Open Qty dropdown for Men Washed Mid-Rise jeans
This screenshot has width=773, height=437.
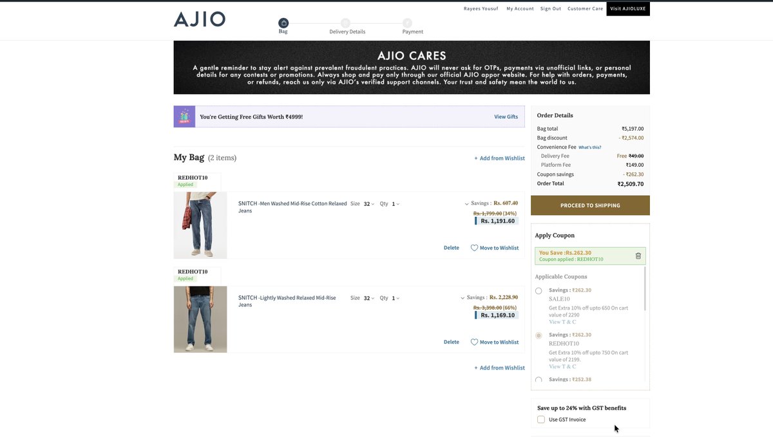[396, 204]
